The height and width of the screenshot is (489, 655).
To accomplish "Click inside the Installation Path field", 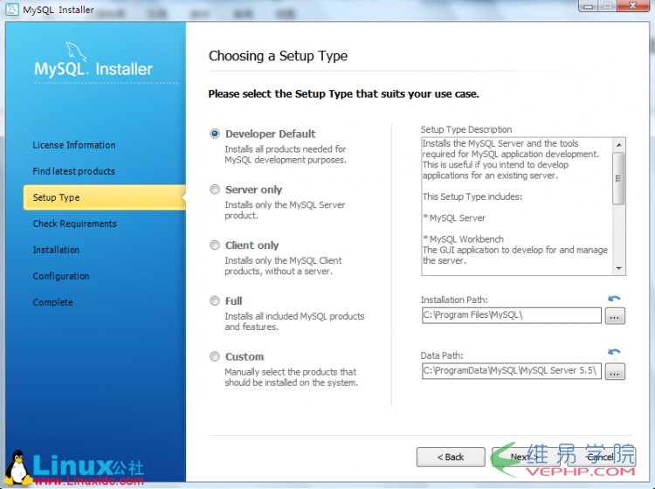I will (511, 315).
